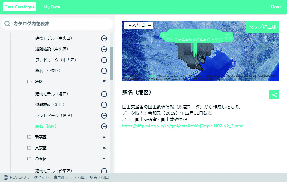
Task: Add 駅名（港区） with its plus icon
Action: (x=104, y=126)
